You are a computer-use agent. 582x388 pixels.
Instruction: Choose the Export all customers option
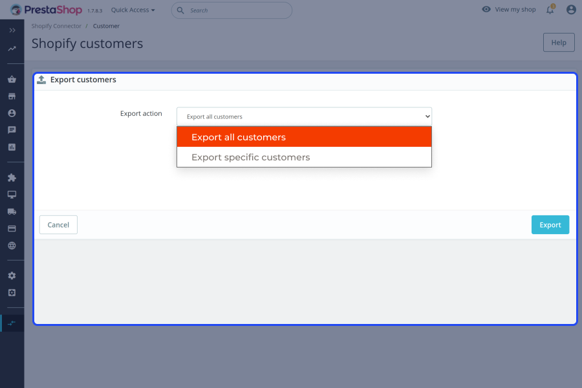tap(304, 137)
